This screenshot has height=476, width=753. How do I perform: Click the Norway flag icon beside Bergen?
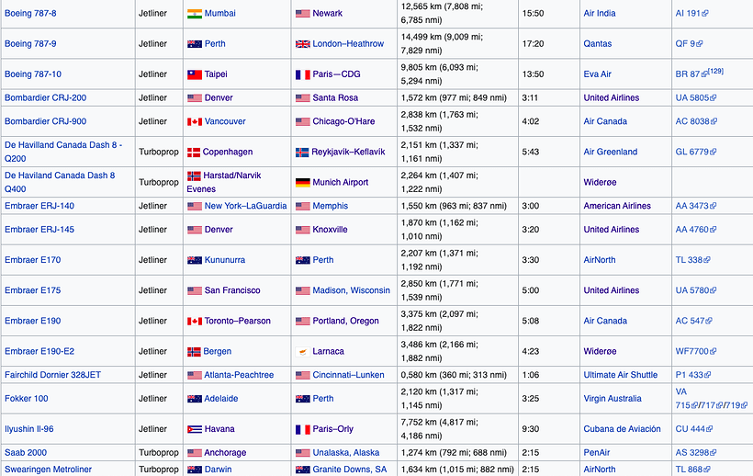coord(194,352)
